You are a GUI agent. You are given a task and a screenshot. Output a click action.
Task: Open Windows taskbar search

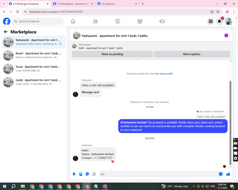(13, 186)
